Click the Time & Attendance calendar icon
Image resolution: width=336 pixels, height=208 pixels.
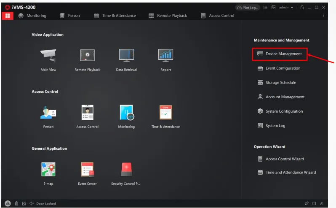(x=165, y=113)
